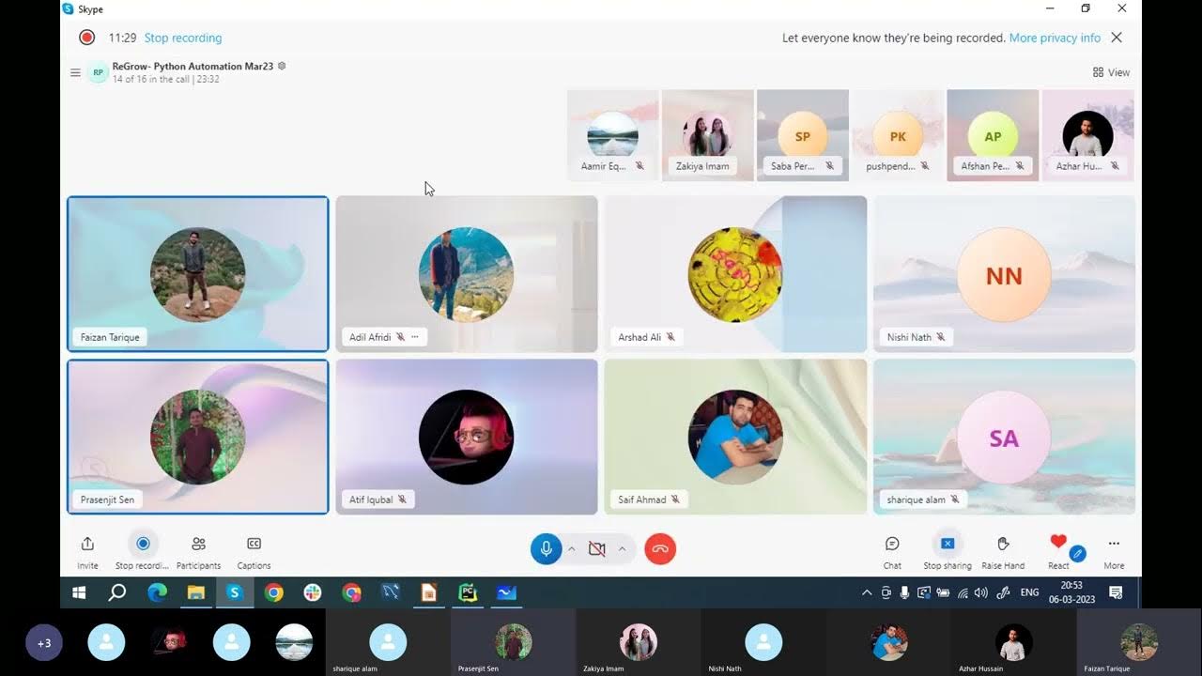
Task: Open Windows notification center icon
Action: click(x=1116, y=592)
